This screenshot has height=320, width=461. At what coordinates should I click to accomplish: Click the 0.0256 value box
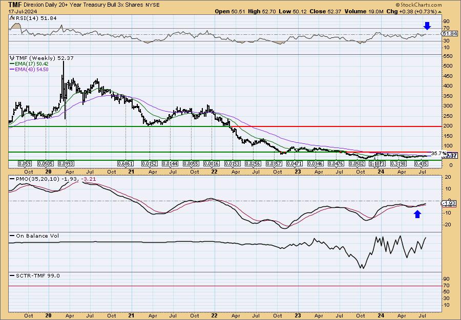[253, 164]
